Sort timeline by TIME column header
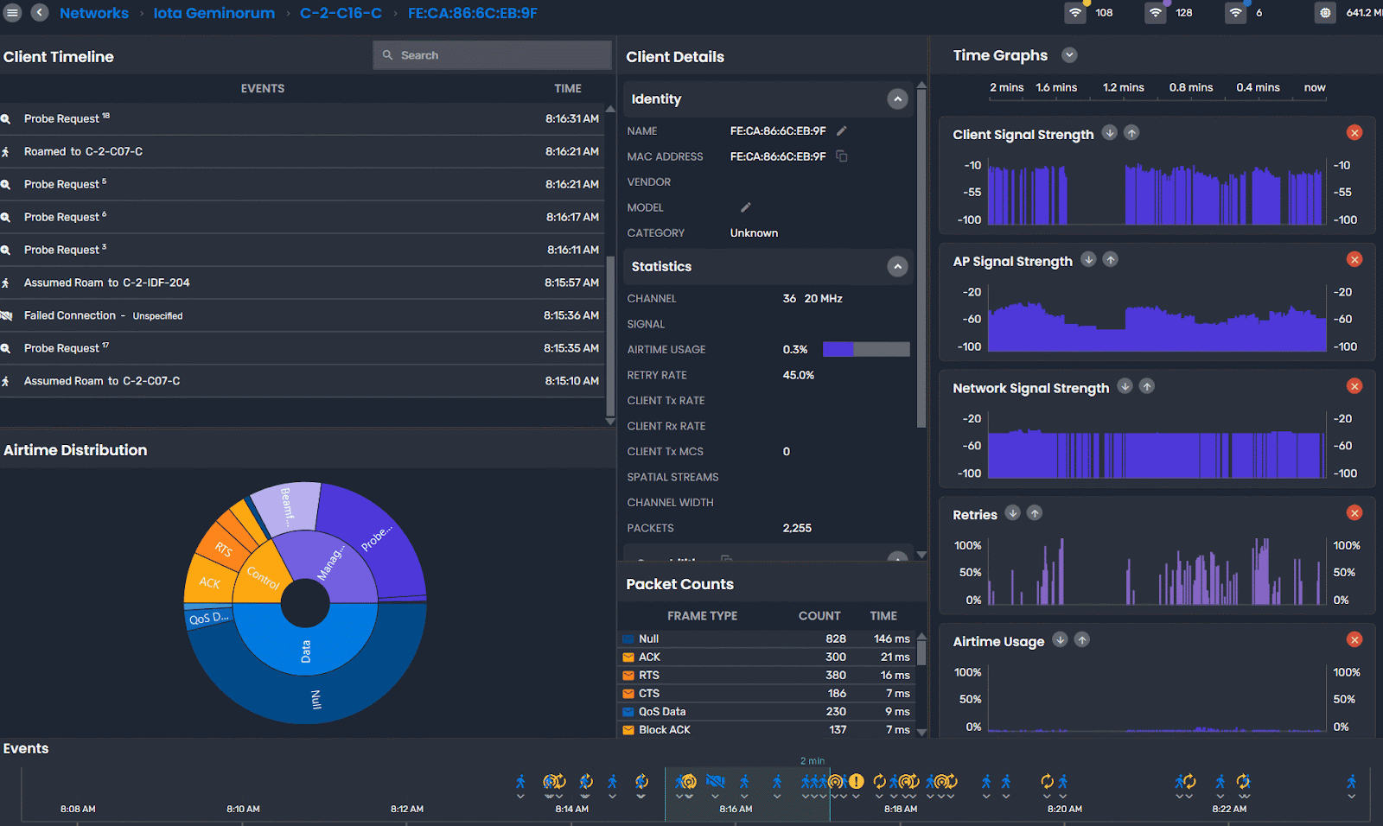The image size is (1383, 826). 568,88
